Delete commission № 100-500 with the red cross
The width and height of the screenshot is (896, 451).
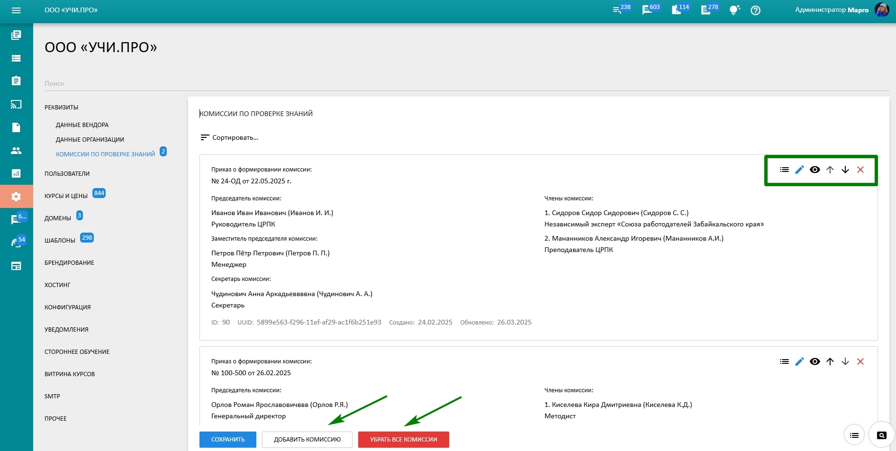pos(860,361)
